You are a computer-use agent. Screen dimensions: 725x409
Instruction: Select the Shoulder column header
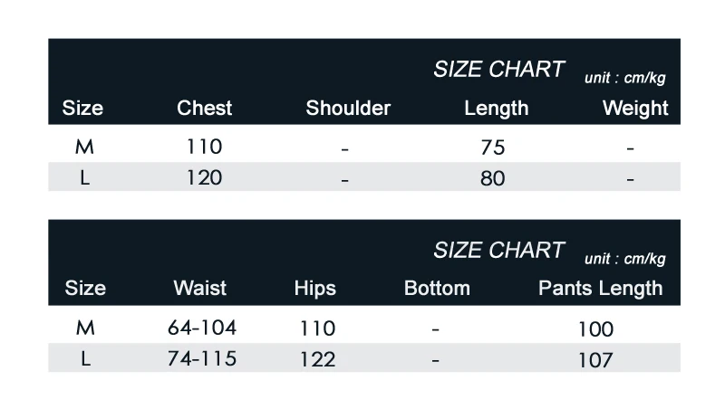348,109
